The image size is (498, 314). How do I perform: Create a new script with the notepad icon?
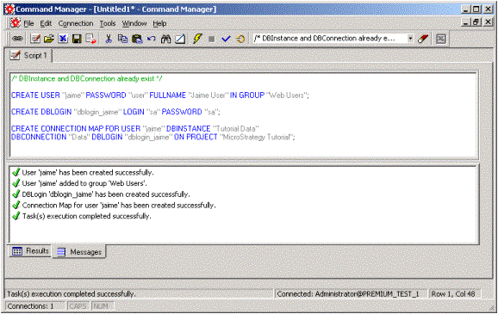[35, 39]
